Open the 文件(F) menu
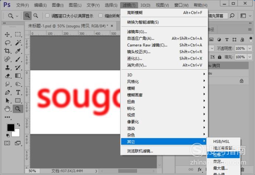 tap(22, 5)
